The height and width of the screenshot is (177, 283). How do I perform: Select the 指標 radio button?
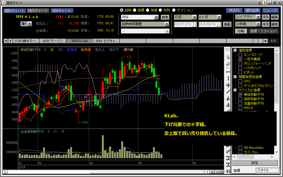pos(135,10)
